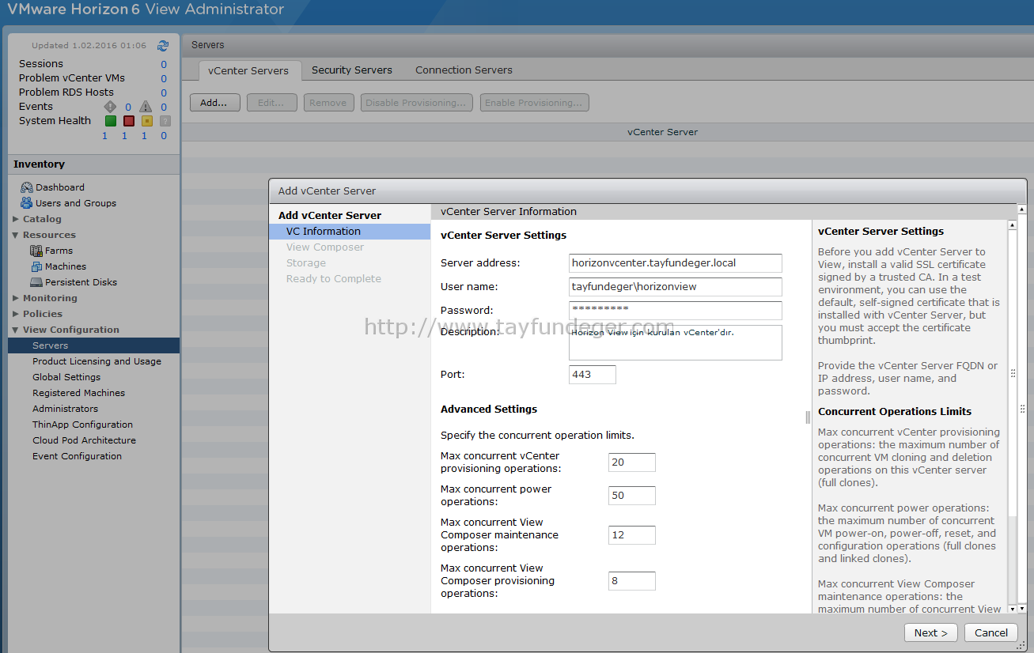Open ThinApp Configuration
Viewport: 1034px width, 653px height.
click(x=82, y=425)
